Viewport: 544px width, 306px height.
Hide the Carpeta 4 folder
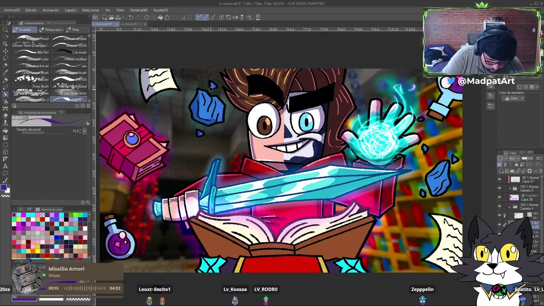point(499,206)
